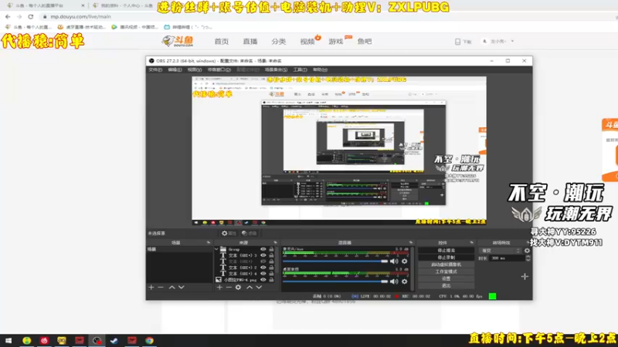Image resolution: width=618 pixels, height=347 pixels.
Task: Open Steam from the taskbar
Action: (114, 340)
